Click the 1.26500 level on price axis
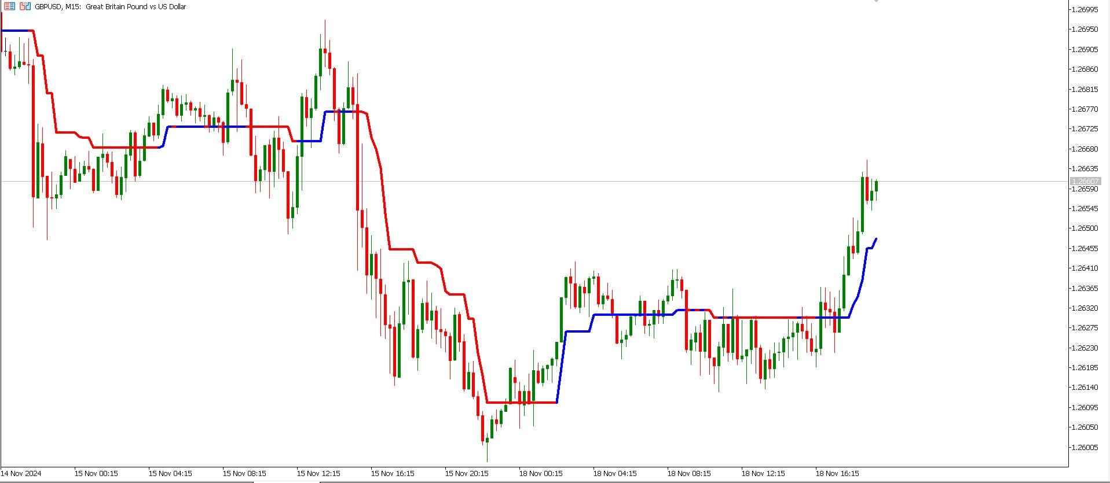Viewport: 1110px width, 483px height. coord(1085,228)
